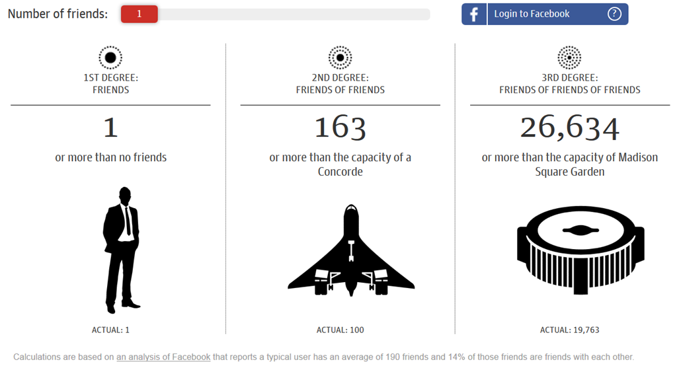Image resolution: width=677 pixels, height=370 pixels.
Task: Click the '2nd Degree: Friends of Friends' heading
Action: pos(340,84)
